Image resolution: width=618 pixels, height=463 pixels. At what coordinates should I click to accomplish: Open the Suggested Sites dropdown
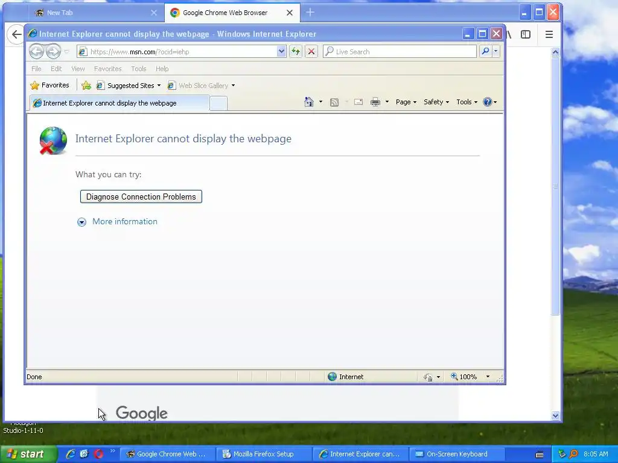tap(129, 86)
